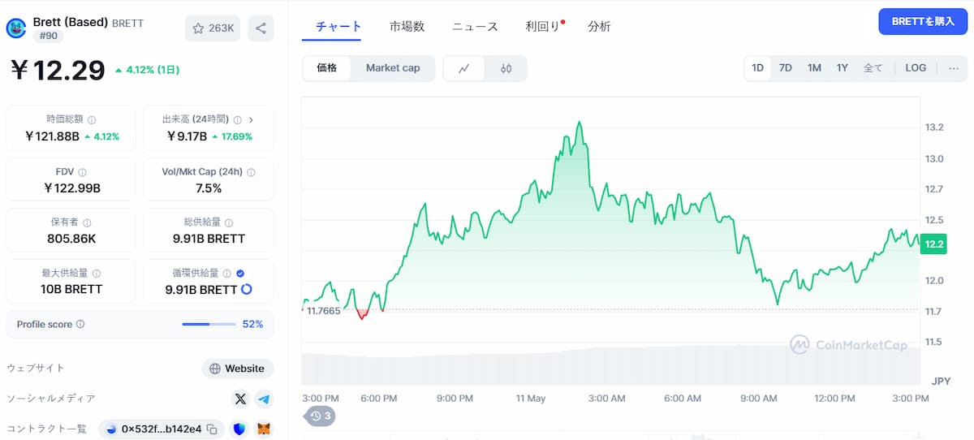
Task: Open the chart more options (...) menu
Action: coord(953,68)
